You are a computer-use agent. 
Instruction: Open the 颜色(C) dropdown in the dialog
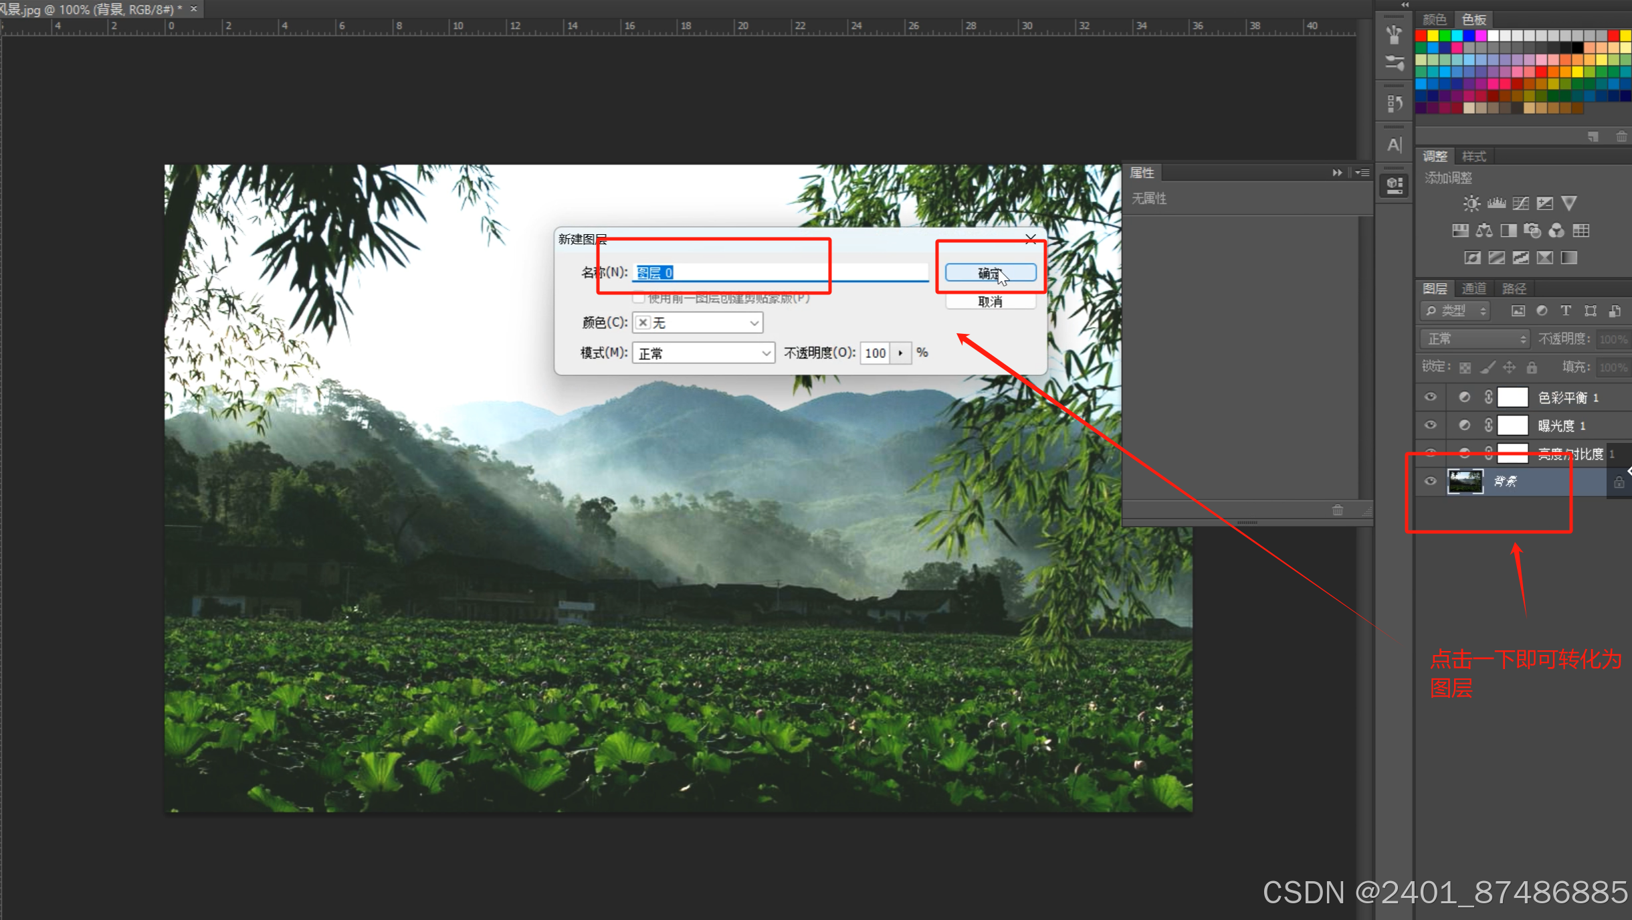[x=697, y=323]
